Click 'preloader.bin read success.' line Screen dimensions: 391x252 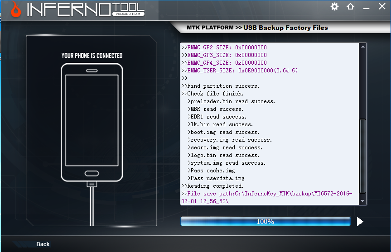point(231,101)
